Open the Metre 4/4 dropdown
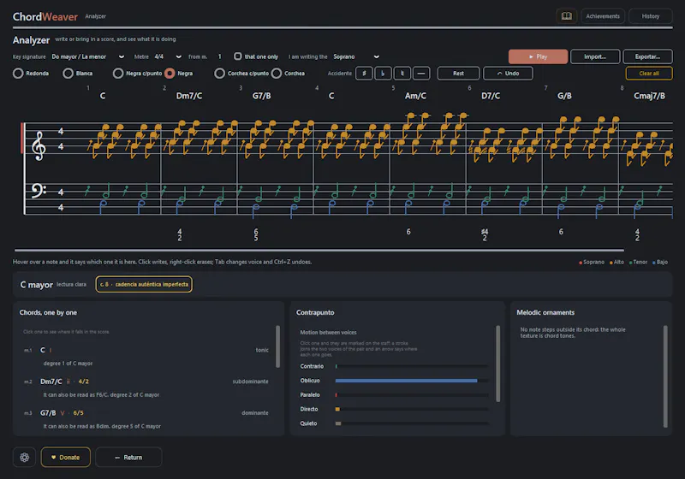This screenshot has width=685, height=479. tap(168, 56)
